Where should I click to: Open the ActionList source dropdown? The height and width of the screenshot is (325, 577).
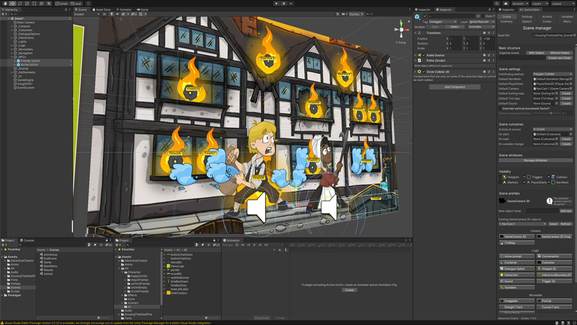click(553, 129)
